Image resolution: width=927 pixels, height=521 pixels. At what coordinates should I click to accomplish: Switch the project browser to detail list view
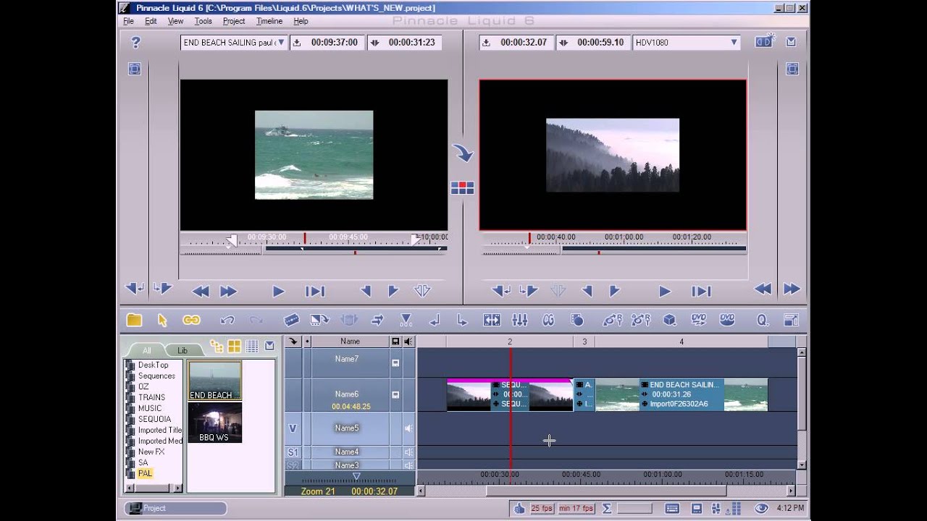[x=252, y=346]
